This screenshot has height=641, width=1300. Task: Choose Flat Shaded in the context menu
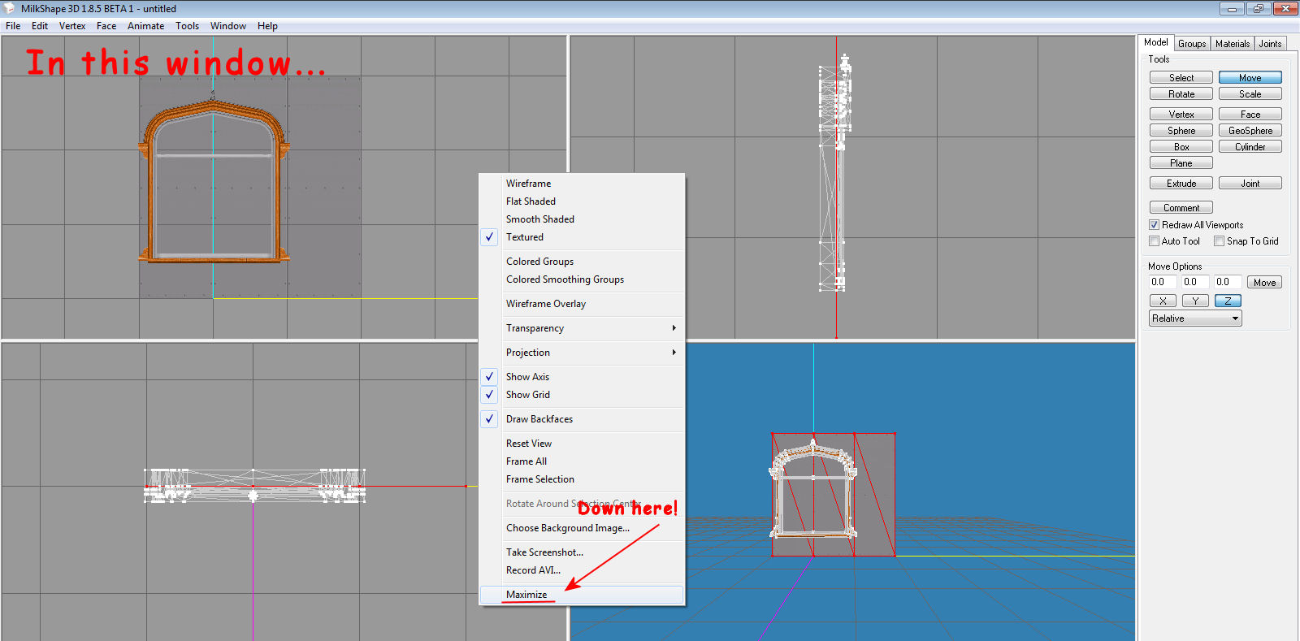point(582,201)
